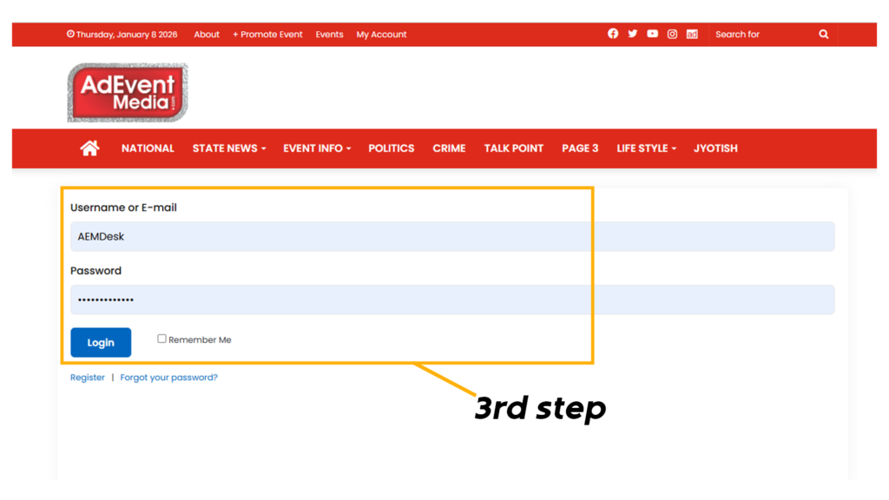Expand the Life Style dropdown

646,148
